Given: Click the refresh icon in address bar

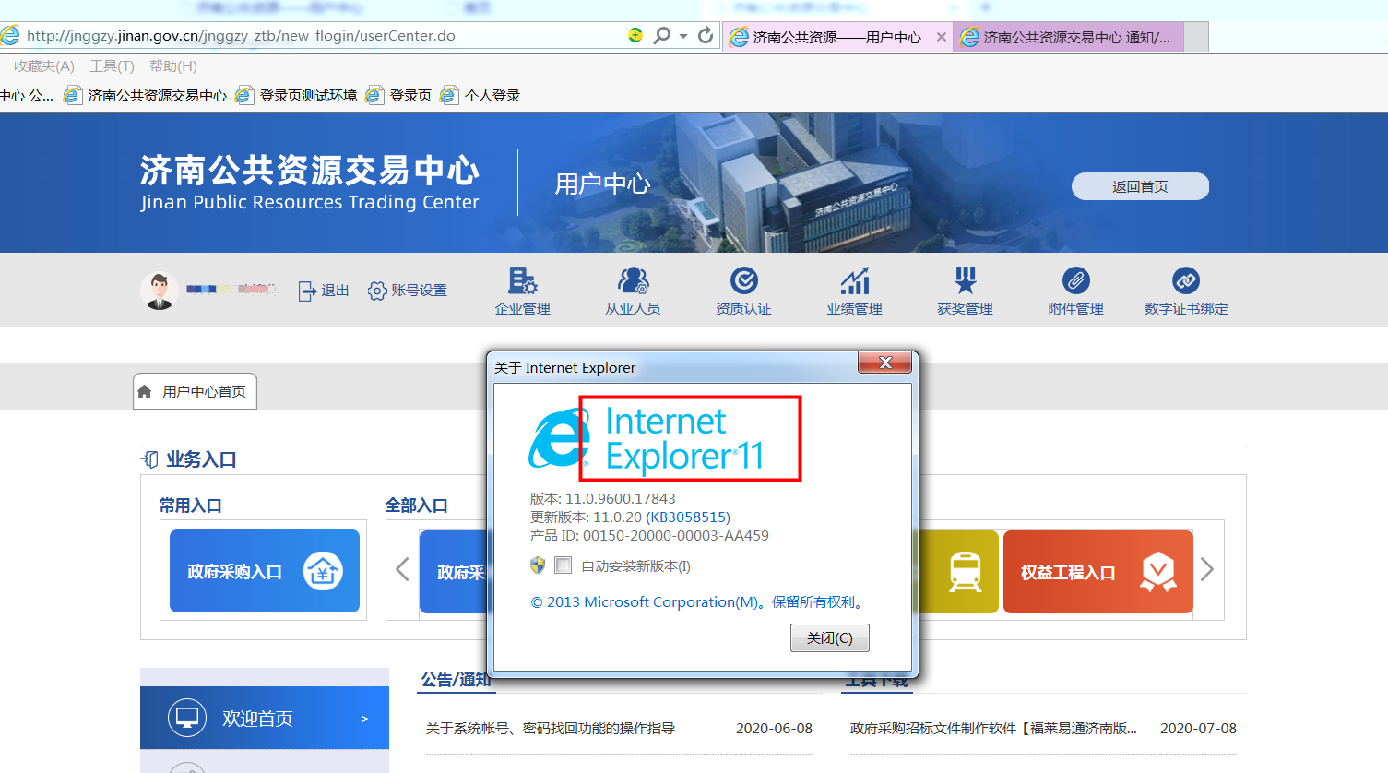Looking at the screenshot, I should tap(706, 36).
